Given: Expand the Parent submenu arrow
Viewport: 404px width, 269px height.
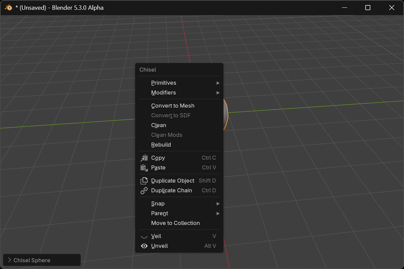Looking at the screenshot, I should 218,213.
